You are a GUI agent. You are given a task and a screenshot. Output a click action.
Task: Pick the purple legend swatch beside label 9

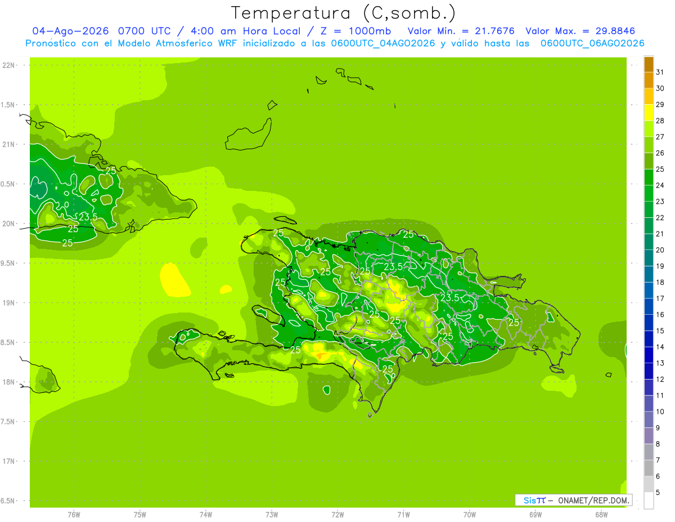pos(649,436)
